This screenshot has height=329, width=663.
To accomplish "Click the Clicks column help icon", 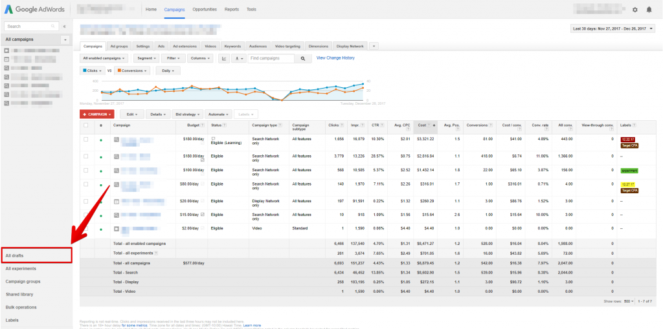I will click(x=341, y=125).
